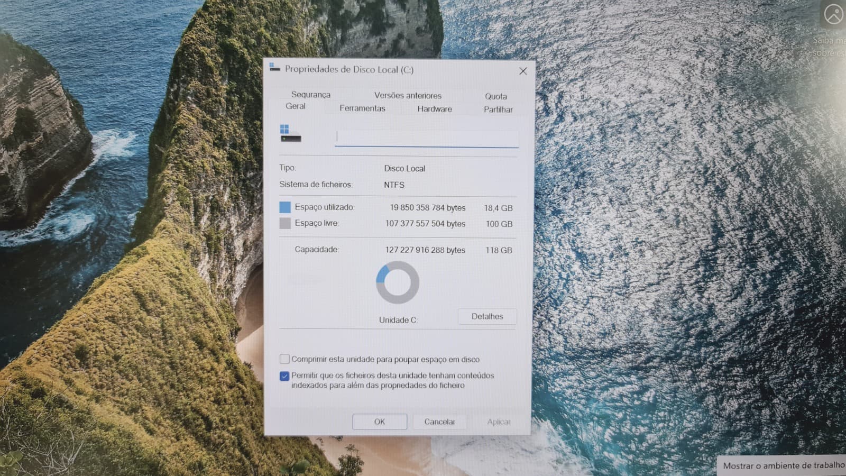Click '127 227 916 288 bytes' capacity value

coord(425,250)
